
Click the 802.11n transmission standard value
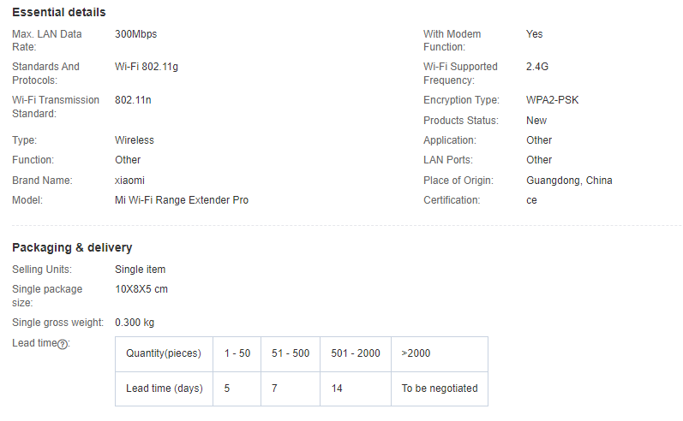(x=133, y=100)
